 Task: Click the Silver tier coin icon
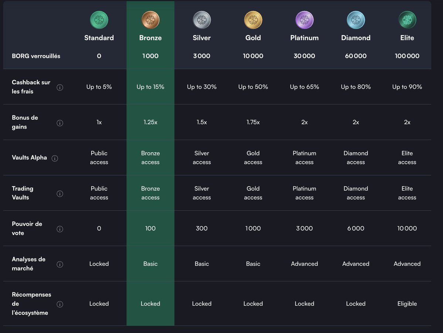[202, 20]
